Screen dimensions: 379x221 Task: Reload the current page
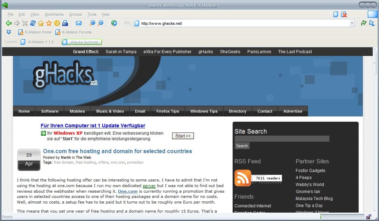tap(33, 23)
